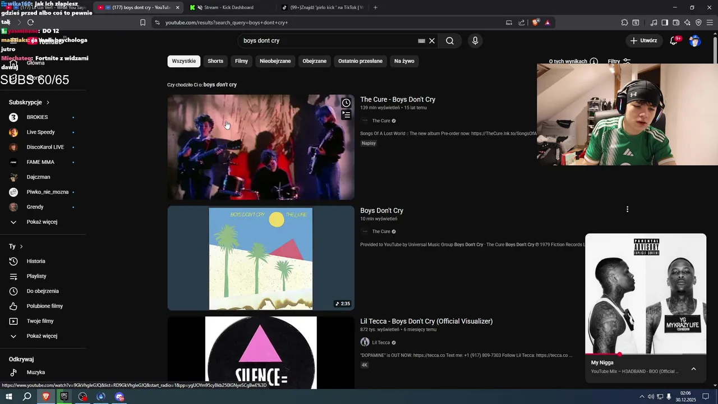Click the 'boys don't cry' suggested spelling link
The height and width of the screenshot is (404, 718).
(x=220, y=85)
